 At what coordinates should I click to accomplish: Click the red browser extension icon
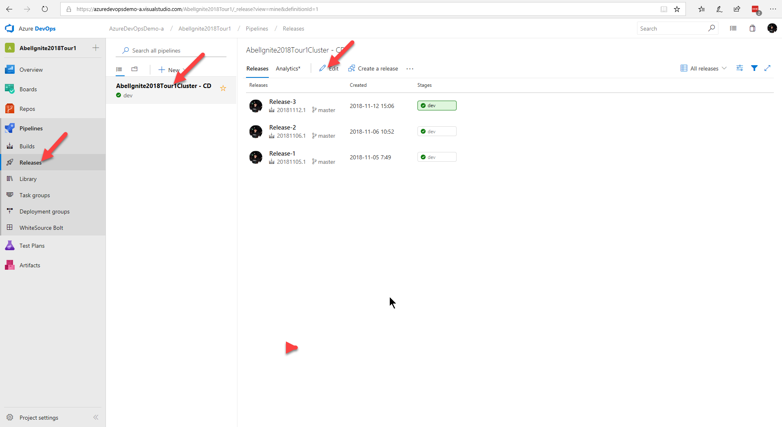click(755, 9)
